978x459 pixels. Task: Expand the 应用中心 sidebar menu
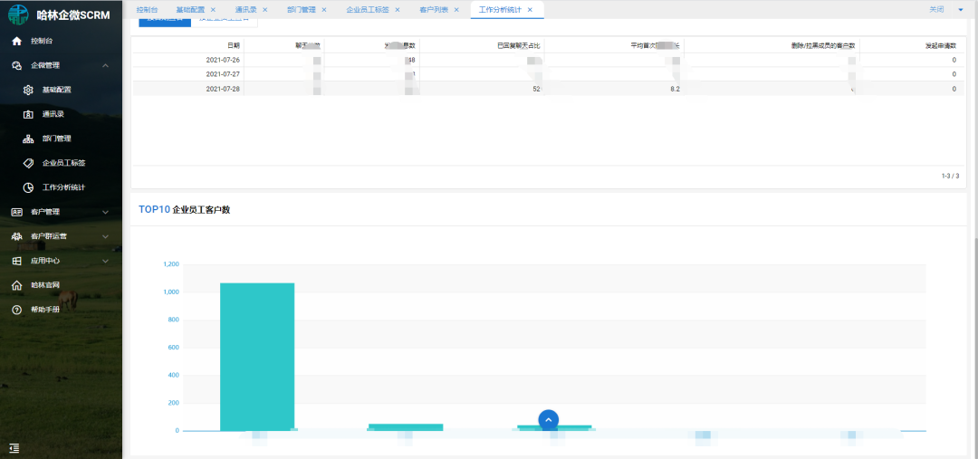pos(106,261)
